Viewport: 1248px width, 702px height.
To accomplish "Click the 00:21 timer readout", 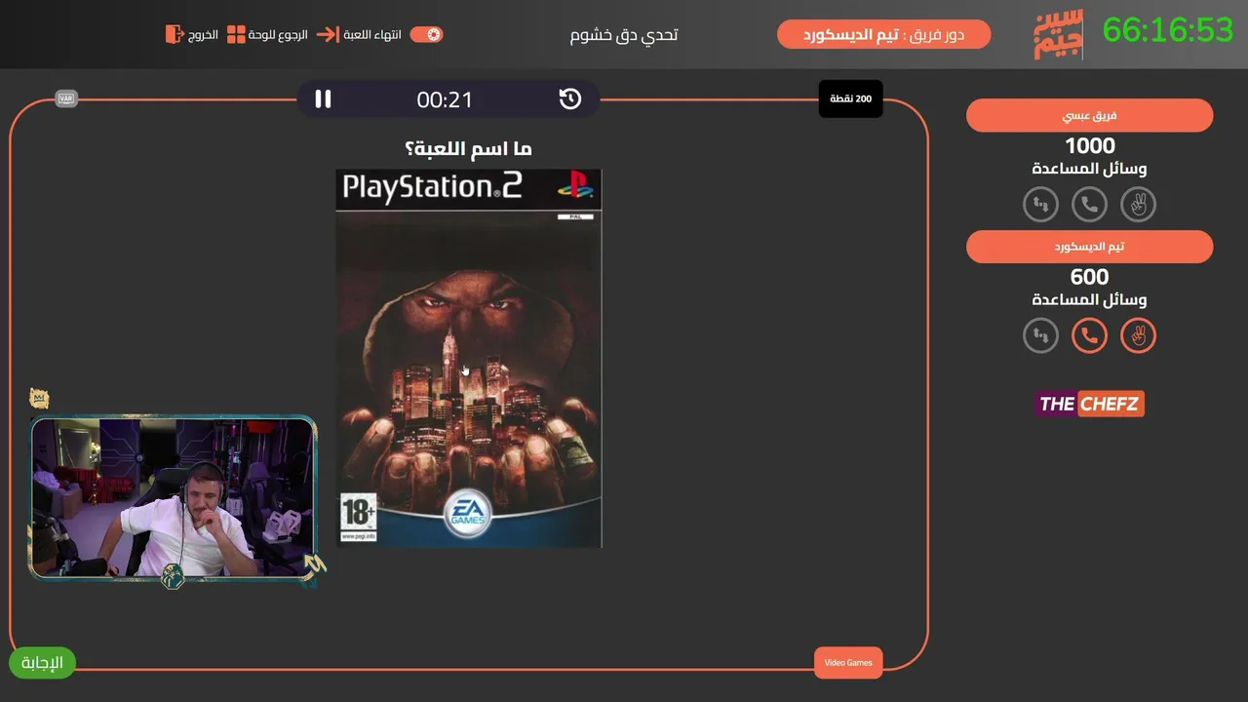I will [445, 99].
